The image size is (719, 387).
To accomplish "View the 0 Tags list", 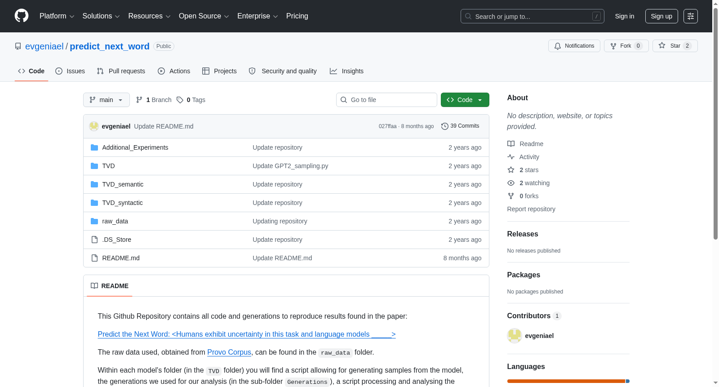I will [191, 100].
